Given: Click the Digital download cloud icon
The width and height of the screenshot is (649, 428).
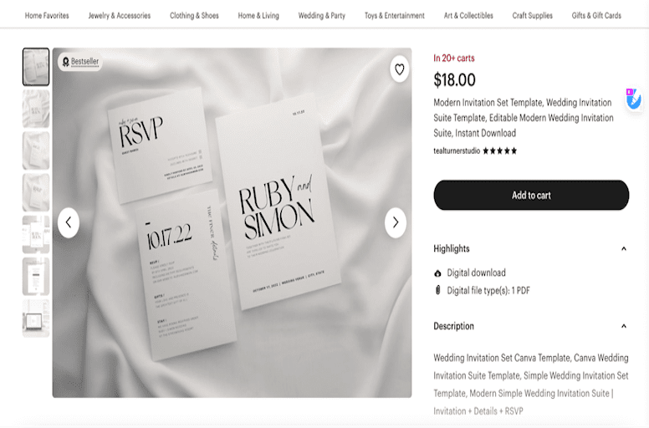Looking at the screenshot, I should click(437, 273).
